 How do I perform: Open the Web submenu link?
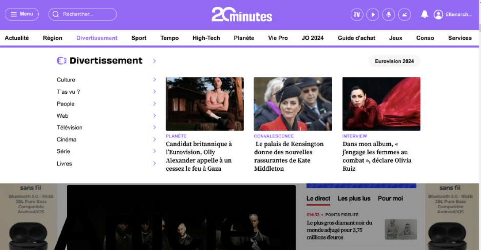coord(63,116)
